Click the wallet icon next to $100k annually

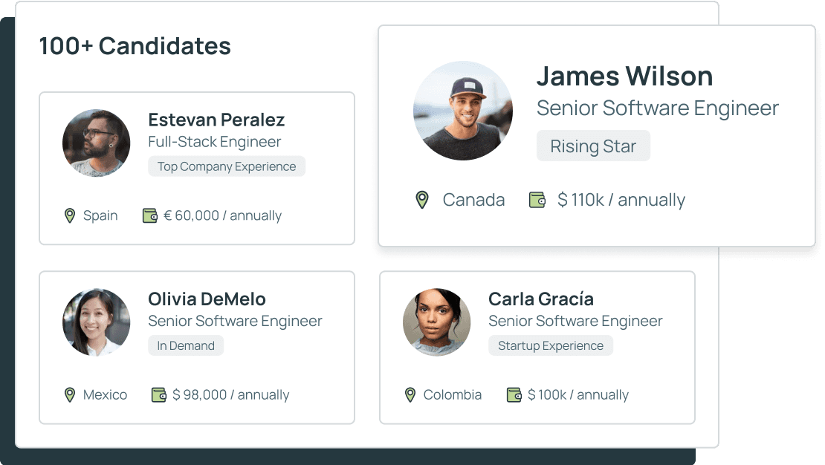(x=514, y=394)
